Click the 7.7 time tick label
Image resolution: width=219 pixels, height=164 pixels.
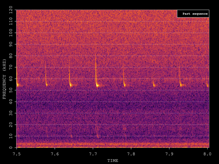point(93,154)
